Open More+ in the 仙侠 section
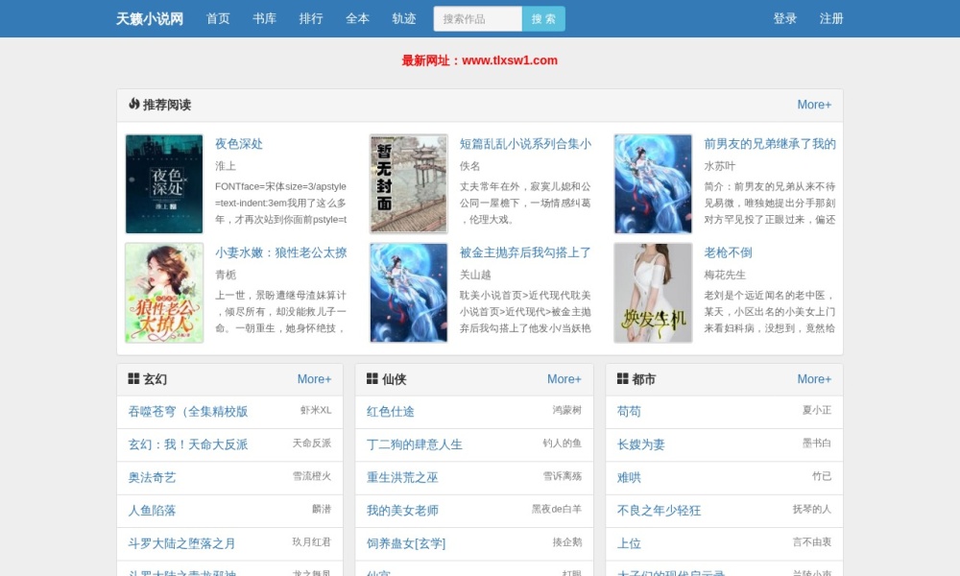 [564, 379]
